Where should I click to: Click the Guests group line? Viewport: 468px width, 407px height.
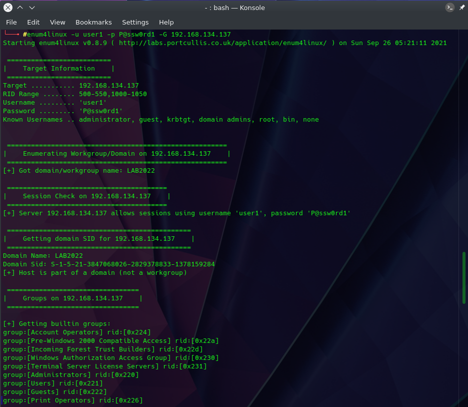(x=55, y=392)
